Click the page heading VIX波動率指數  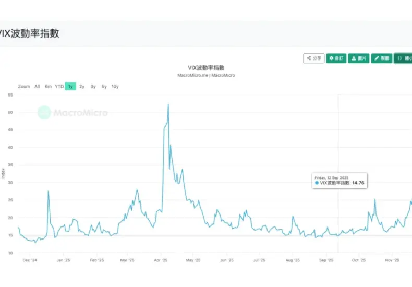tap(29, 33)
